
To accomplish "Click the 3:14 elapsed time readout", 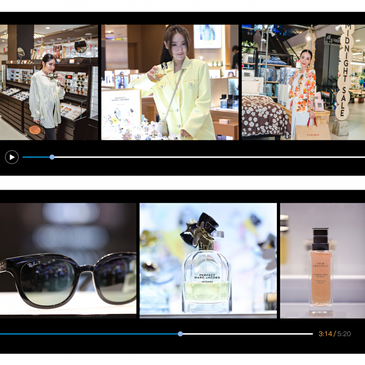I will 325,334.
